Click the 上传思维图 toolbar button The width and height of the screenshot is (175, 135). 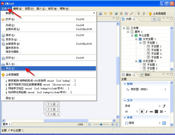click(x=157, y=14)
